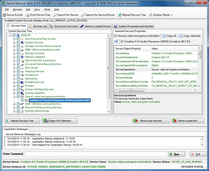Open the File menu
This screenshot has height=171, width=209.
pos(7,10)
